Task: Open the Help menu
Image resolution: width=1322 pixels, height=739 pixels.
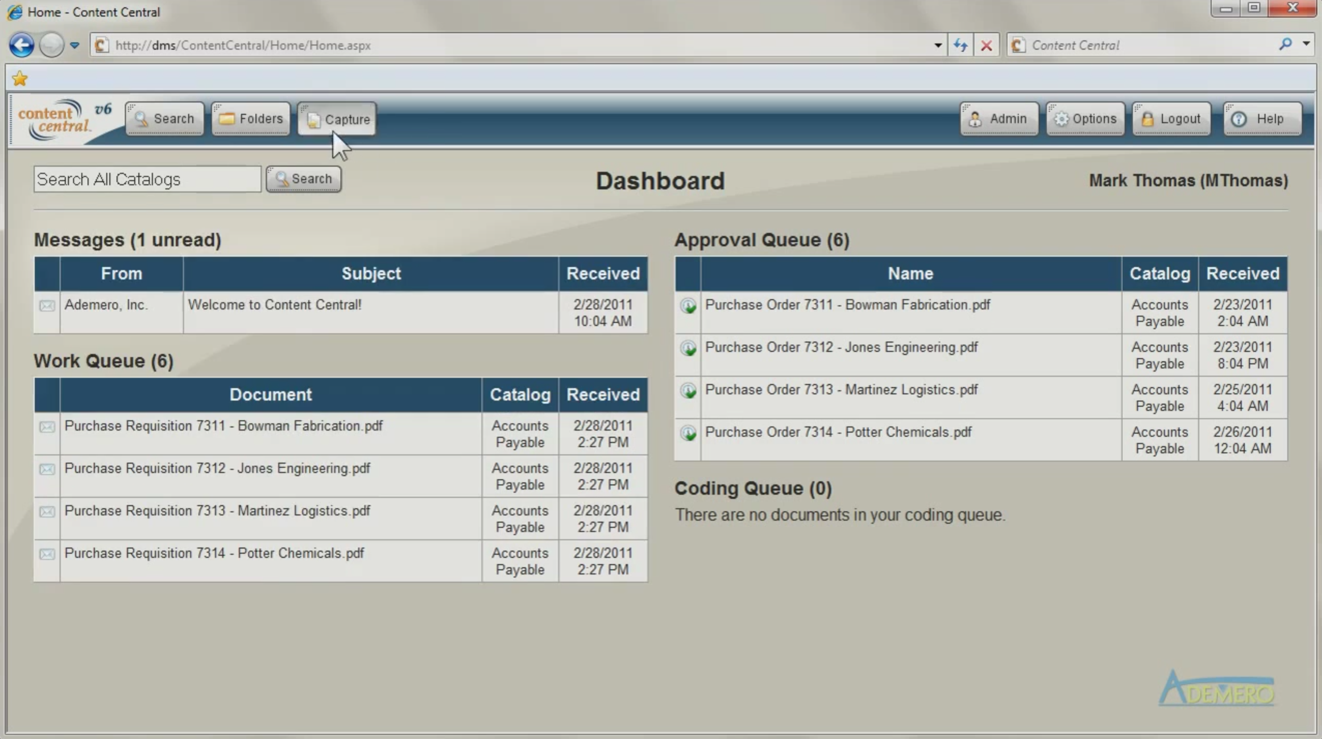Action: (x=1262, y=119)
